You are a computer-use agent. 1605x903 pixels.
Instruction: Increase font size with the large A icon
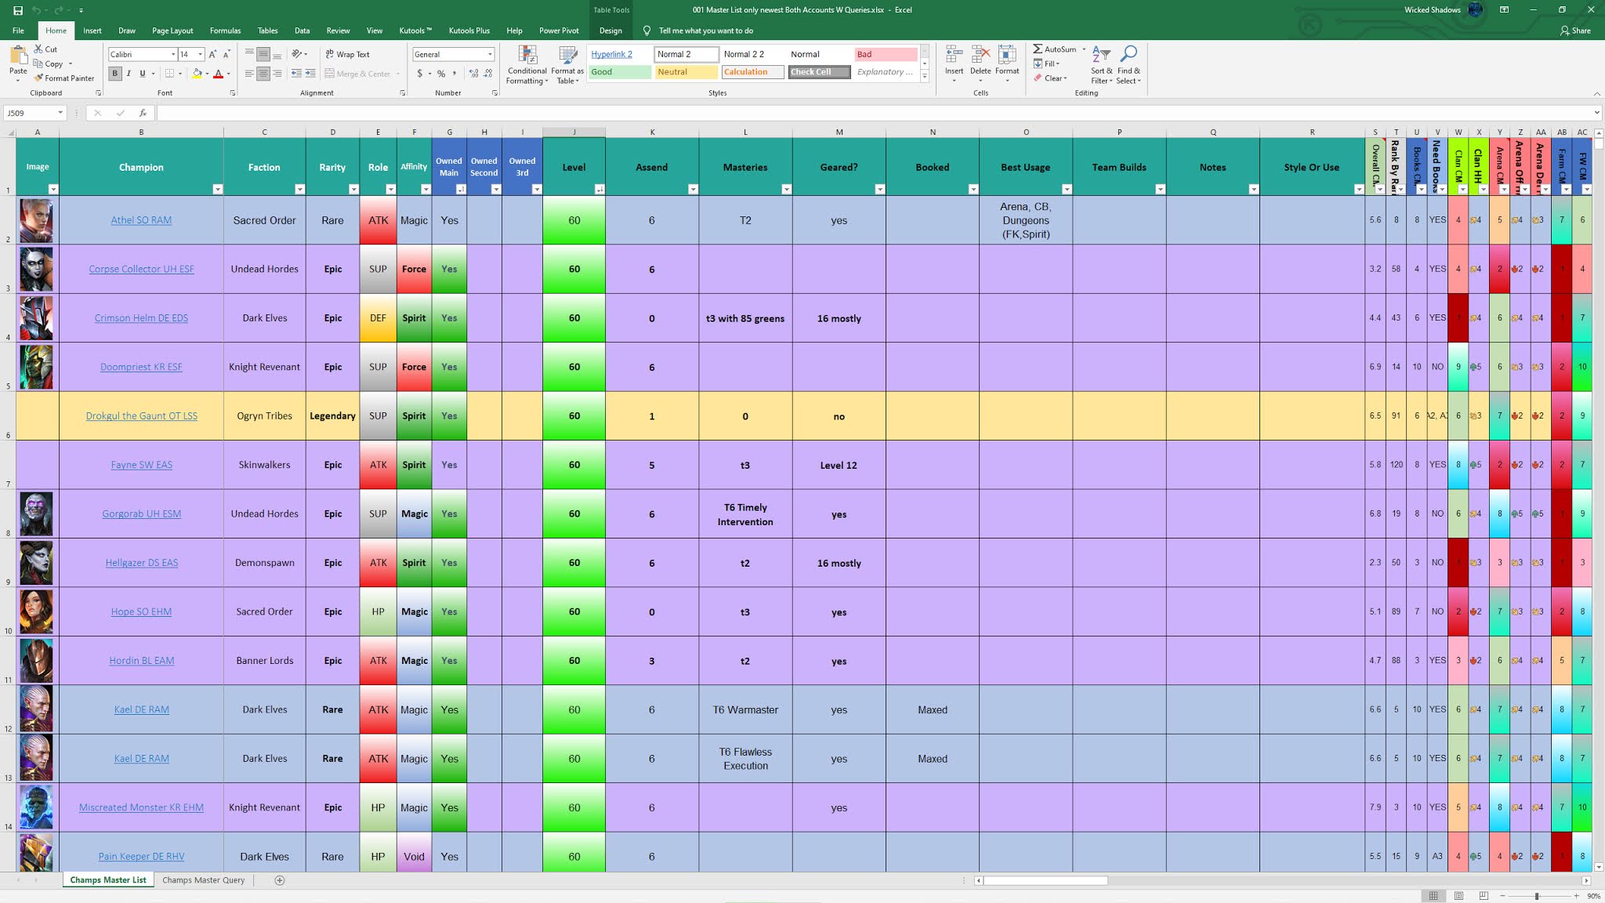tap(212, 54)
